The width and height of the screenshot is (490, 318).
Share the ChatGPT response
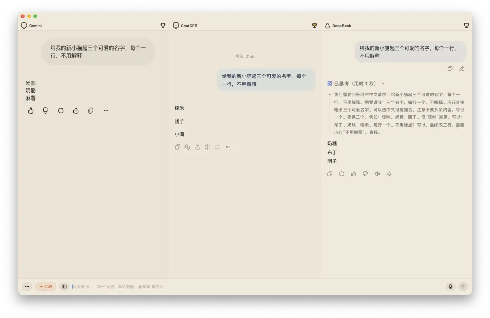click(198, 147)
